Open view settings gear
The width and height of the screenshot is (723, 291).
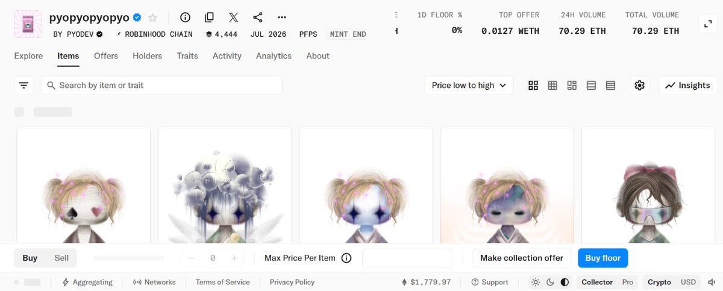coord(640,86)
